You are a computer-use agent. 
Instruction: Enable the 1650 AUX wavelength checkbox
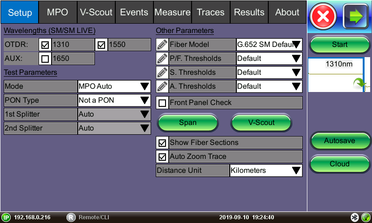point(45,59)
